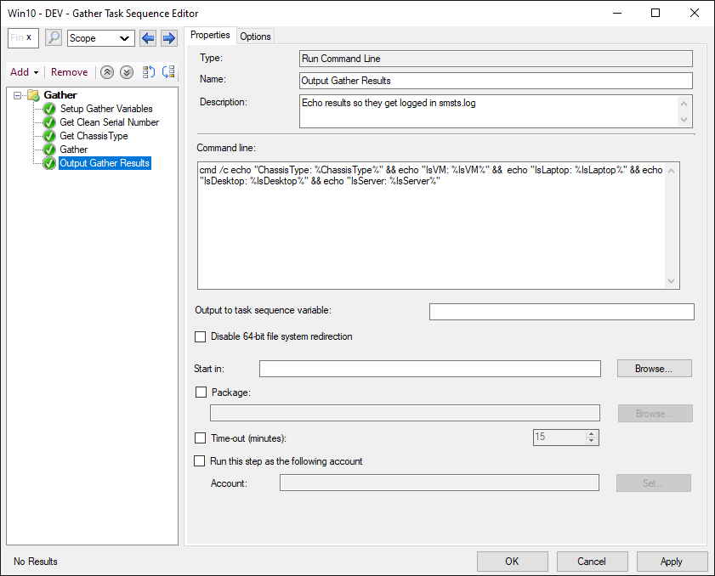The width and height of the screenshot is (715, 576).
Task: Enable Disable 64-bit file system redirection
Action: [200, 336]
